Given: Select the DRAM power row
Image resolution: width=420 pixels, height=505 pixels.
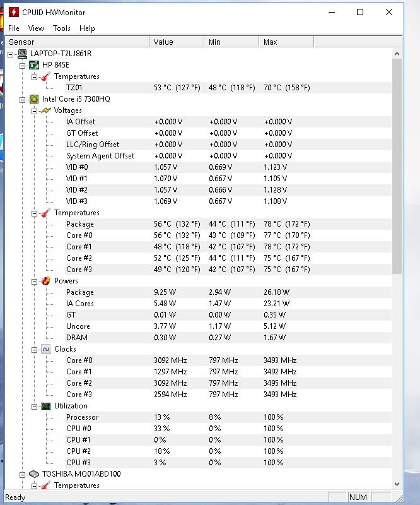Looking at the screenshot, I should (x=228, y=338).
